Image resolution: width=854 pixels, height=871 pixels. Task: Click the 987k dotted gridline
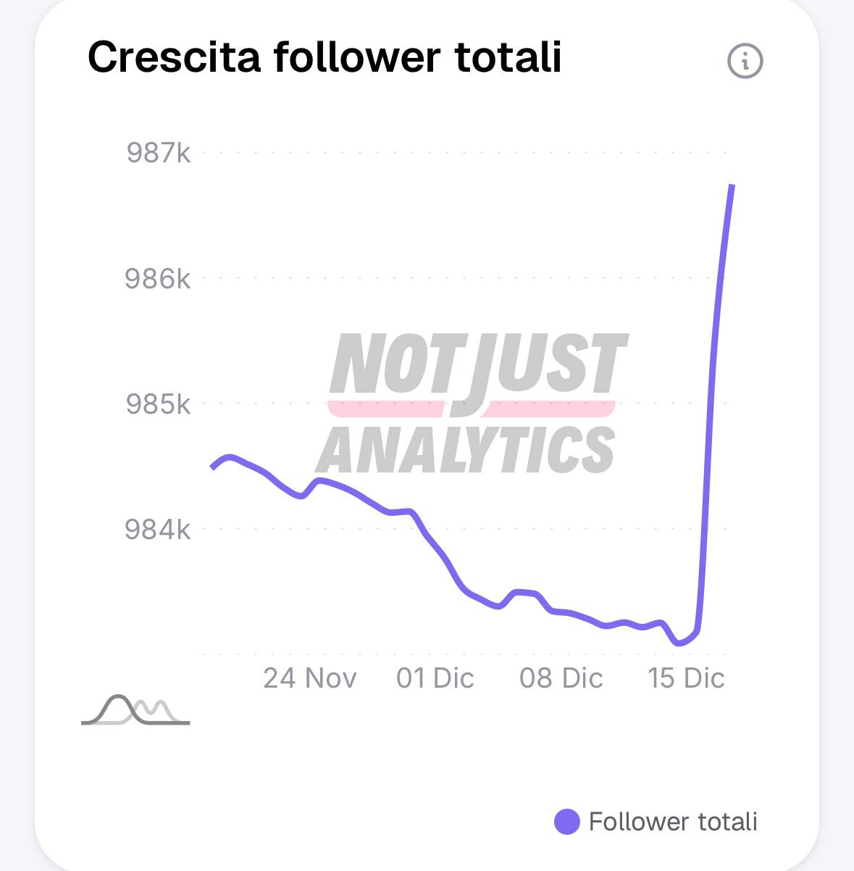pos(464,153)
